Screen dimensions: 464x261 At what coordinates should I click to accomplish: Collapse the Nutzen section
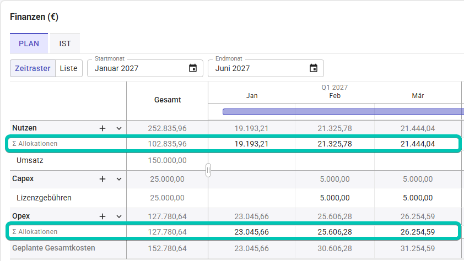(x=118, y=128)
